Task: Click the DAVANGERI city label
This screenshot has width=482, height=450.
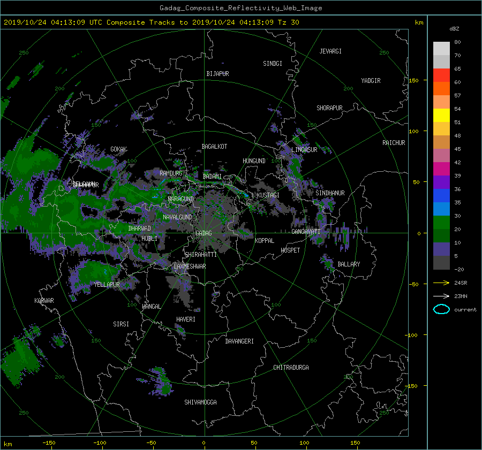Action: tap(239, 341)
